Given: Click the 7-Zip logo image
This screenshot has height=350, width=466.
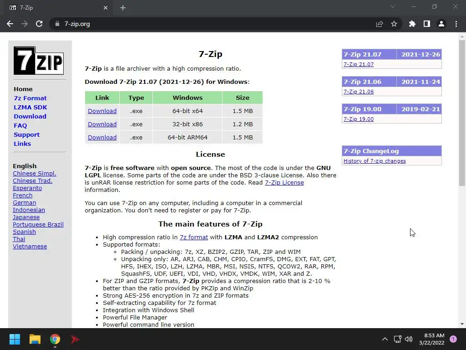Looking at the screenshot, I should (39, 61).
